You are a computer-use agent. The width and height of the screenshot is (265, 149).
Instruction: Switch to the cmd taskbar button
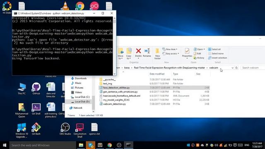[128, 145]
